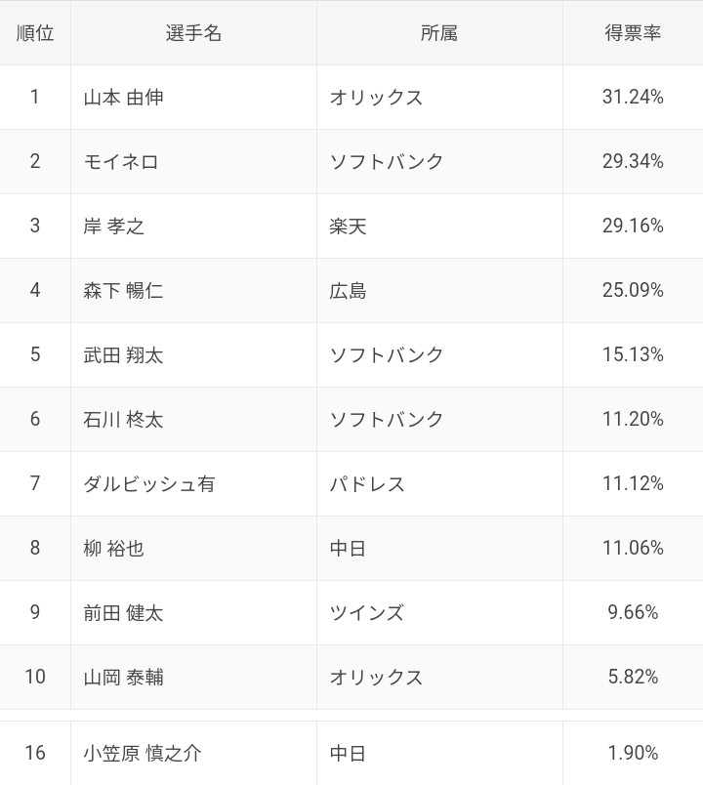This screenshot has height=785, width=703.
Task: Select player 柳 裕也
Action: click(x=114, y=549)
